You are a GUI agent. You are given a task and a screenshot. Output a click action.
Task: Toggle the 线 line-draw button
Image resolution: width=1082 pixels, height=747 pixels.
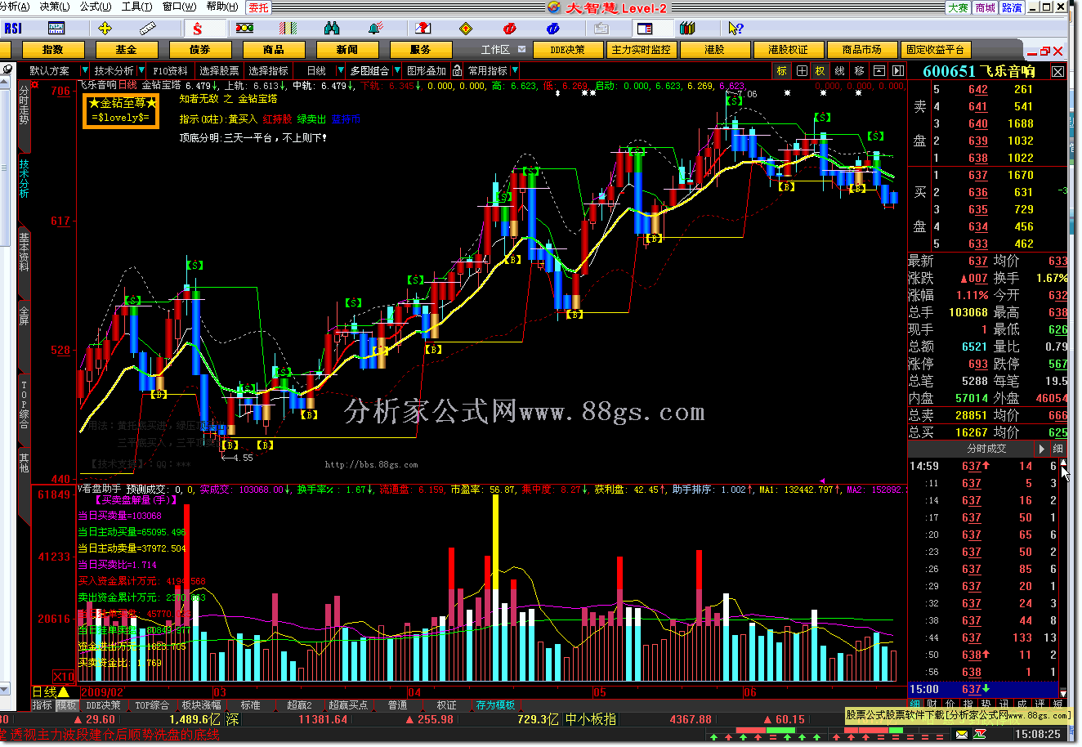[840, 71]
